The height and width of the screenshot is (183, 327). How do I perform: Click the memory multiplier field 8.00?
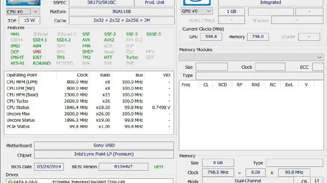coord(255,173)
